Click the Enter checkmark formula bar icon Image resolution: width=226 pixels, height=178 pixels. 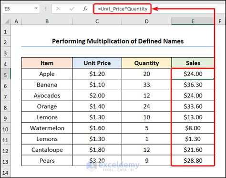[72, 9]
